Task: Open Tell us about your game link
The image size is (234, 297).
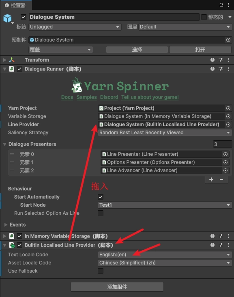Action: tap(150, 97)
